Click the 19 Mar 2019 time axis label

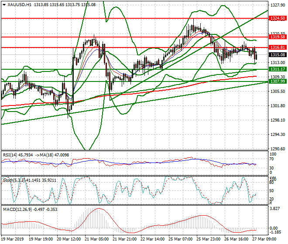click(12, 239)
